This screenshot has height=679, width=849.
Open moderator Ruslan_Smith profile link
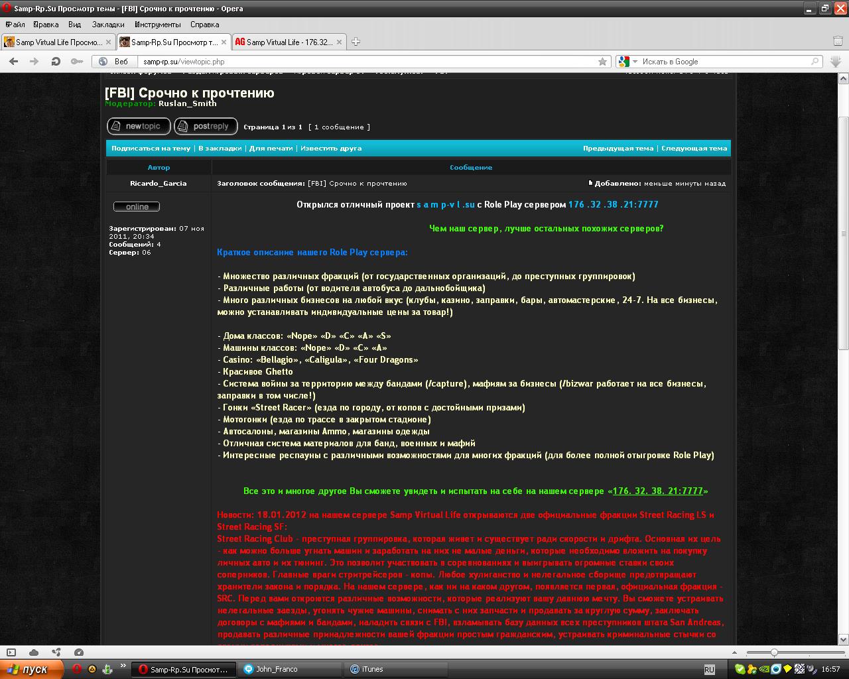coord(188,103)
